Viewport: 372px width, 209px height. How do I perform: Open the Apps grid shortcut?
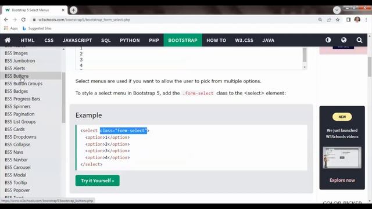pyautogui.click(x=10, y=28)
